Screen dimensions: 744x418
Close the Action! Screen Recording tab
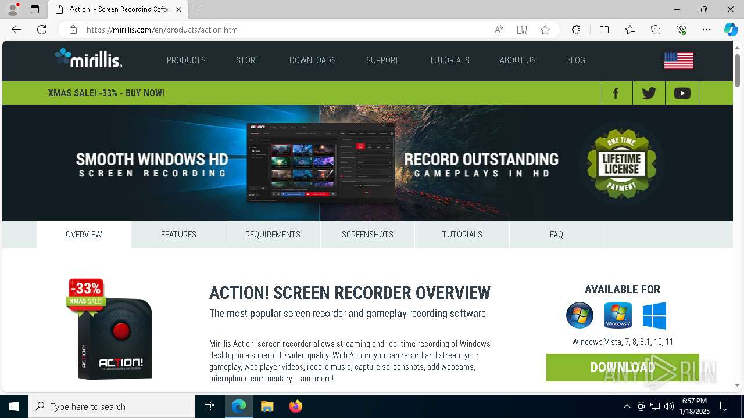click(x=178, y=9)
